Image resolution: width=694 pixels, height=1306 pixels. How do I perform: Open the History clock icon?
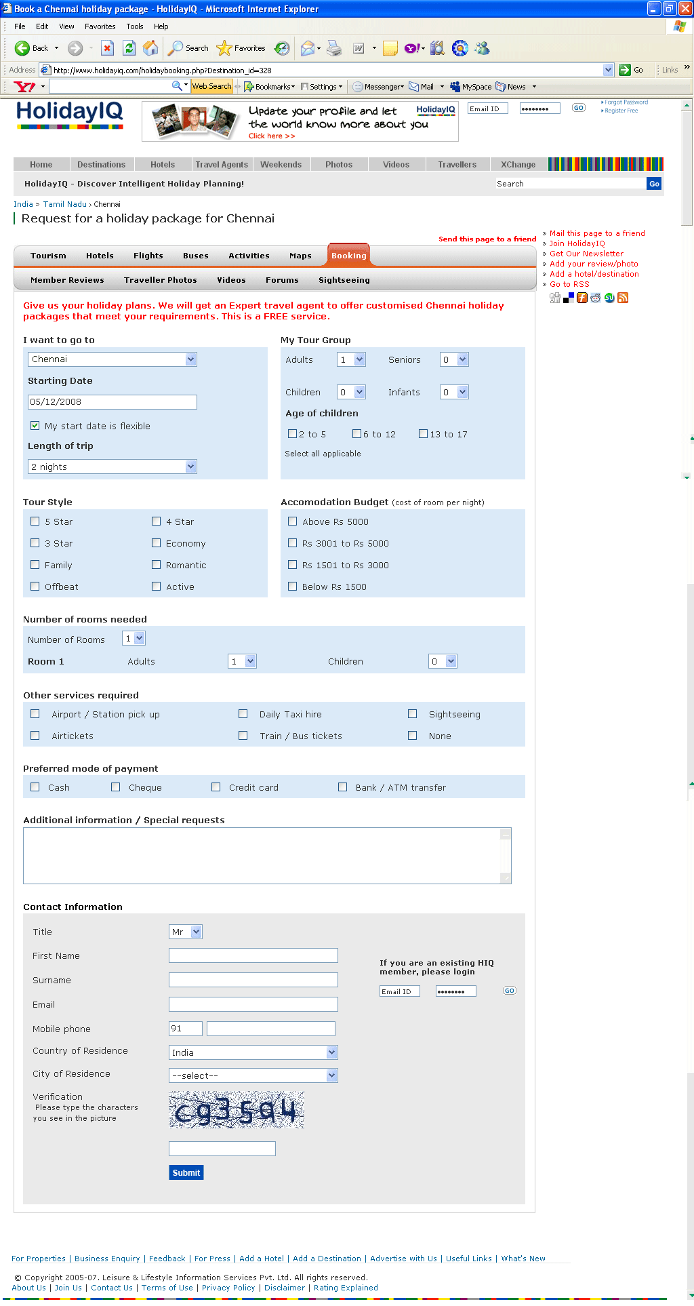282,48
